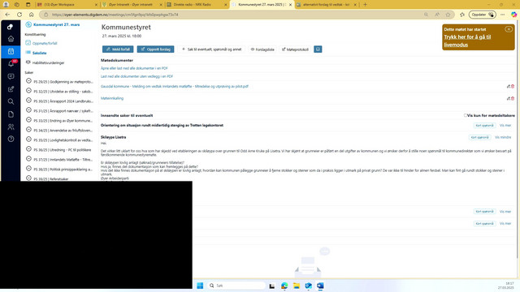Screen dimensions: 520x292
Task: Open the chat messages icon in sidebar
Action: point(11,76)
